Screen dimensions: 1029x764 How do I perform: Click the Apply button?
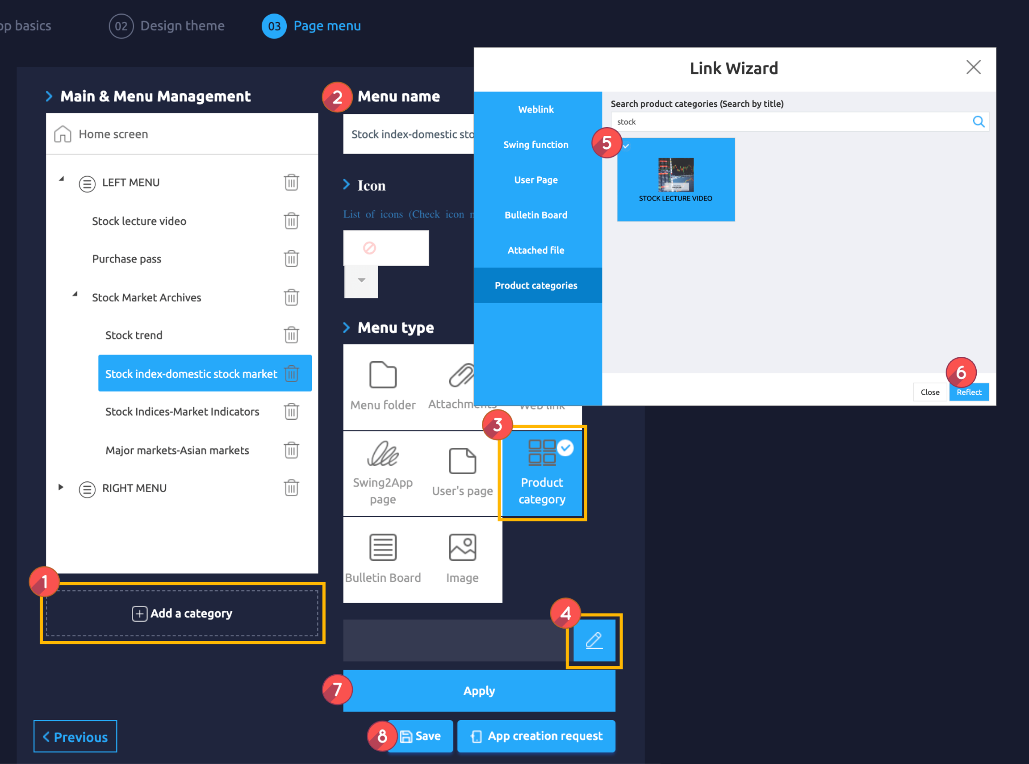[479, 691]
